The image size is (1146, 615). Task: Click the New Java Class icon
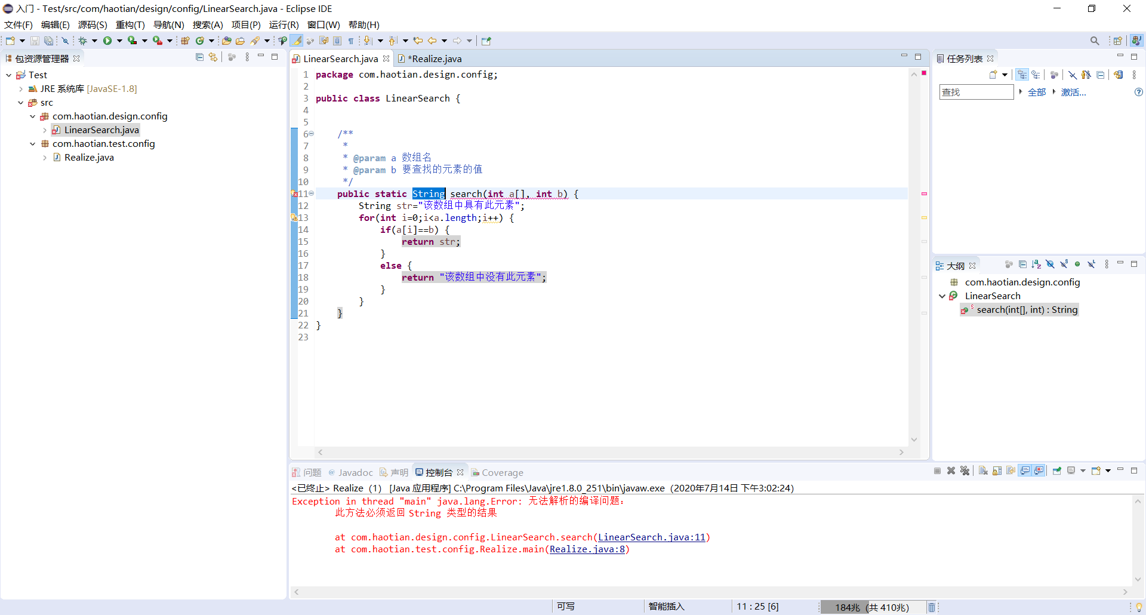pos(200,41)
